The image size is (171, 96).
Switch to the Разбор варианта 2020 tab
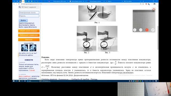60,1
